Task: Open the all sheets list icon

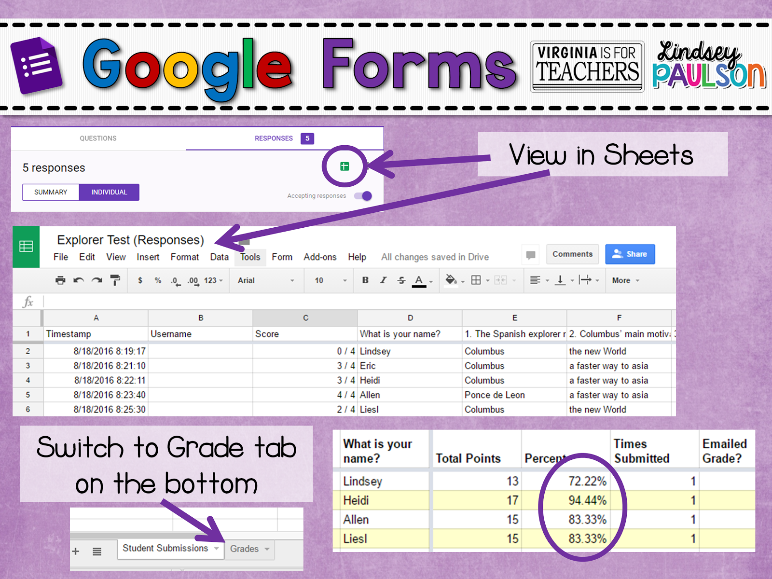Action: point(97,551)
